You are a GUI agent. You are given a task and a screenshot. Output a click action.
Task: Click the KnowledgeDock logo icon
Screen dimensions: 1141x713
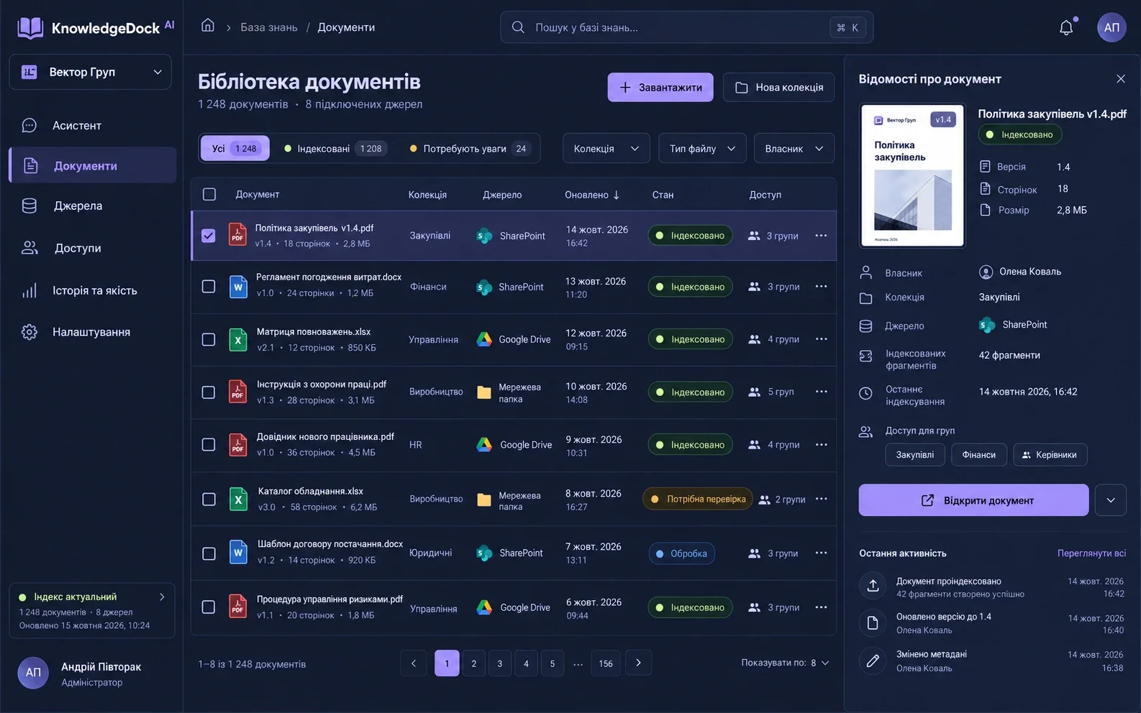pos(30,28)
